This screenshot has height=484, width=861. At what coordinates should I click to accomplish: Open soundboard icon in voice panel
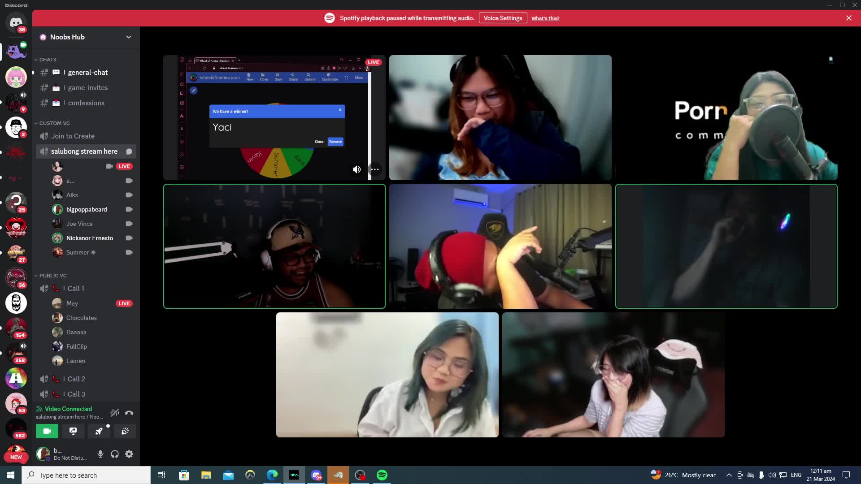pos(125,431)
